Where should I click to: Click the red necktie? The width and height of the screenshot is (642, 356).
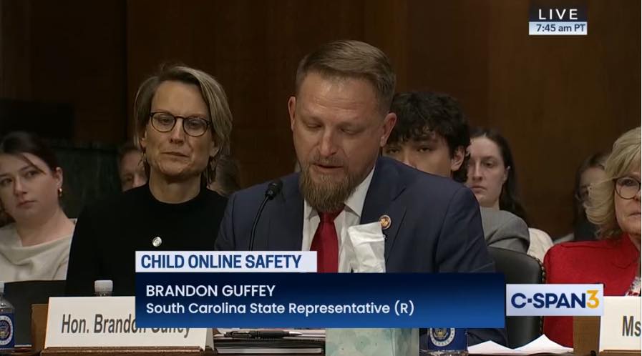(326, 240)
